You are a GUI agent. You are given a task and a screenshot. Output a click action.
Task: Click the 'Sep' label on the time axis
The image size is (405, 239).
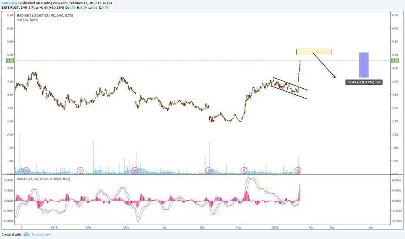pos(202,228)
